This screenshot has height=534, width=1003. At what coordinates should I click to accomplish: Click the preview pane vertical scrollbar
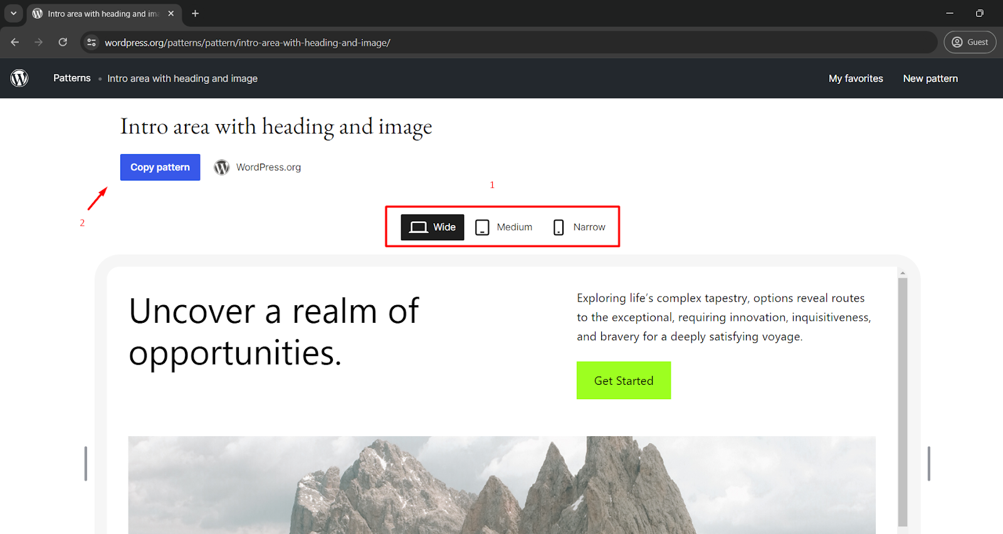point(902,401)
